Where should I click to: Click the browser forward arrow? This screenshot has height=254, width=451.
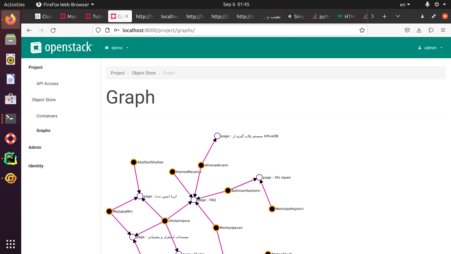click(41, 30)
